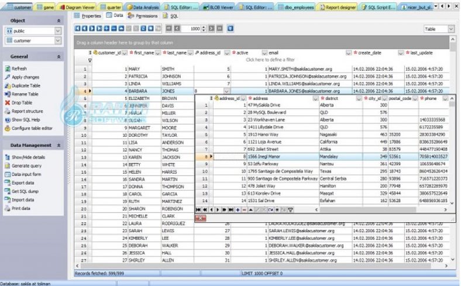Click the blue fetch-all records icon
This screenshot has width=461, height=286.
click(x=231, y=29)
